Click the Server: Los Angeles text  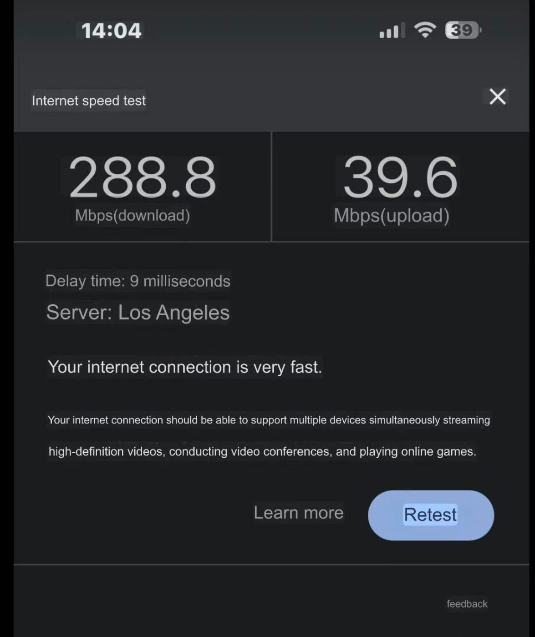tap(138, 313)
